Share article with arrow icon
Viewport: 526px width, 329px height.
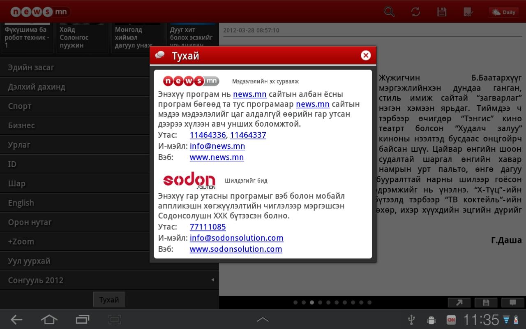point(459,303)
